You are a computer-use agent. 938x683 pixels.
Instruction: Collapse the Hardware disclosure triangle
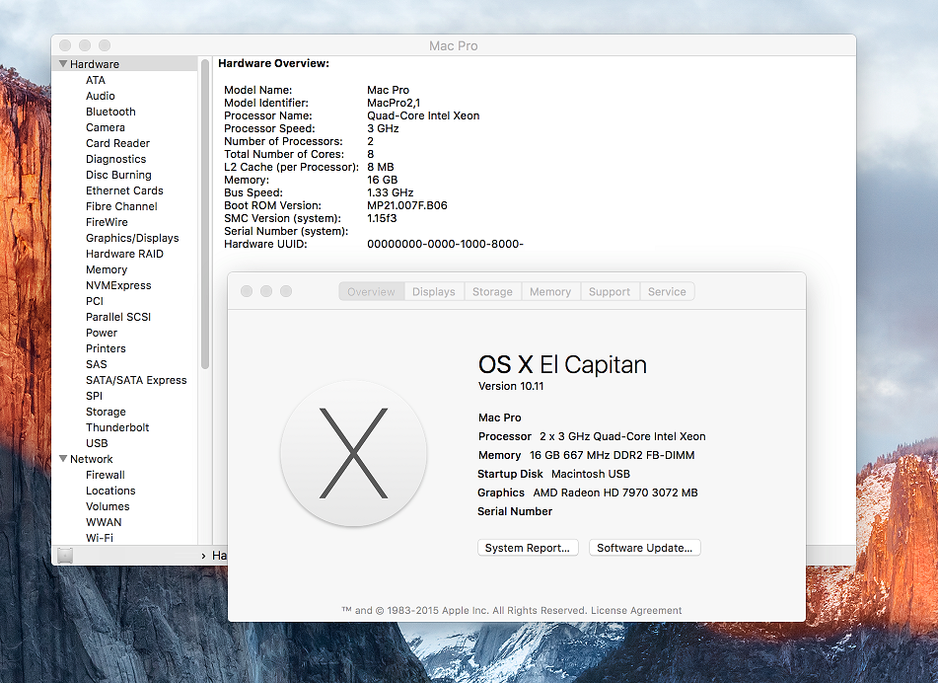63,63
